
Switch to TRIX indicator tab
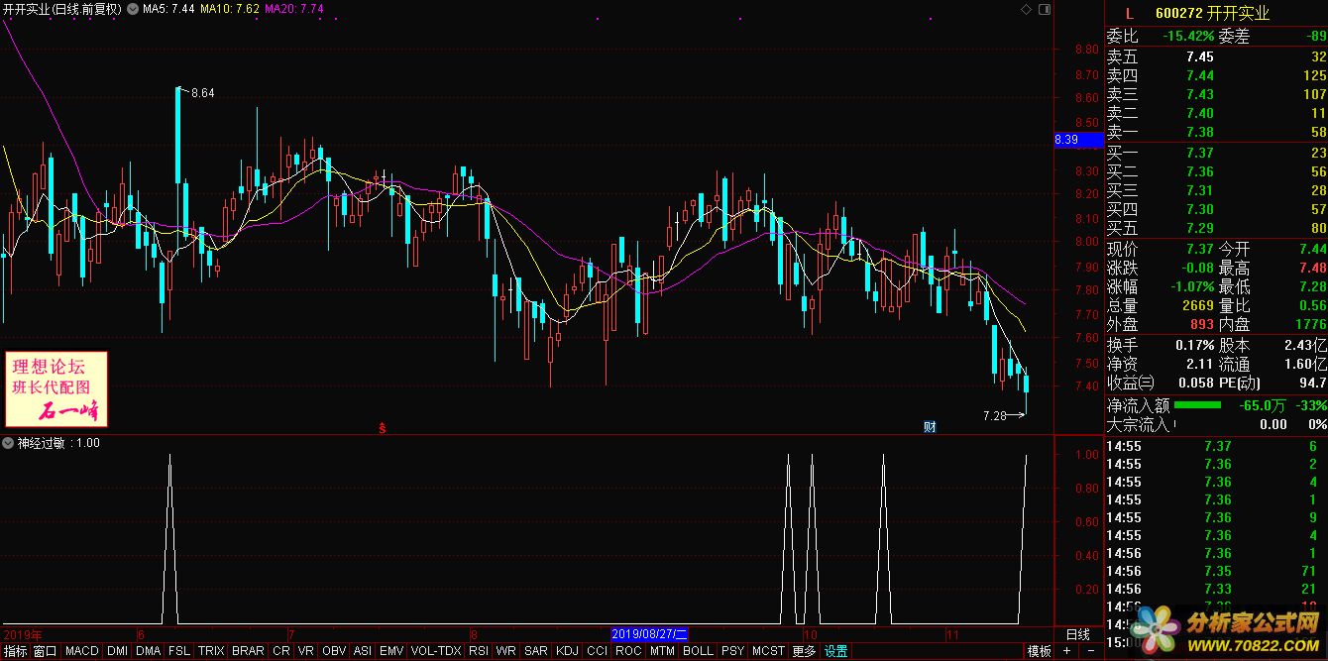pos(211,651)
